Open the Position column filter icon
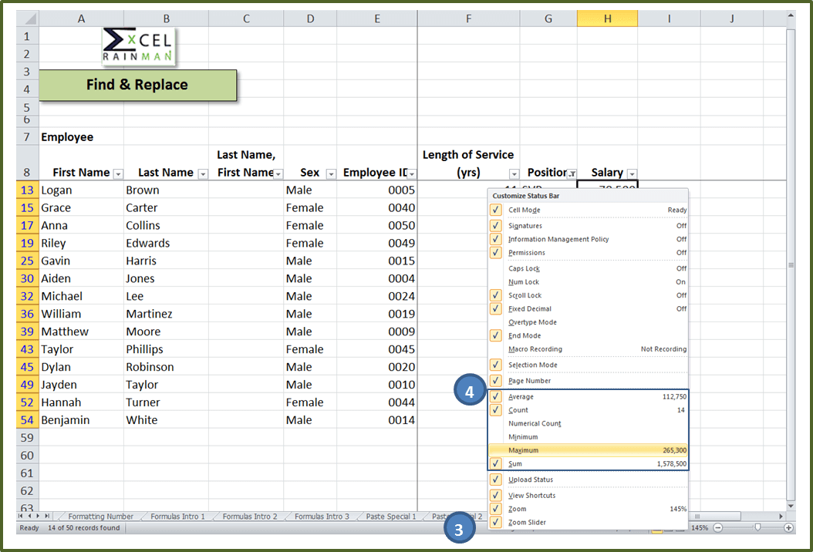 click(572, 173)
